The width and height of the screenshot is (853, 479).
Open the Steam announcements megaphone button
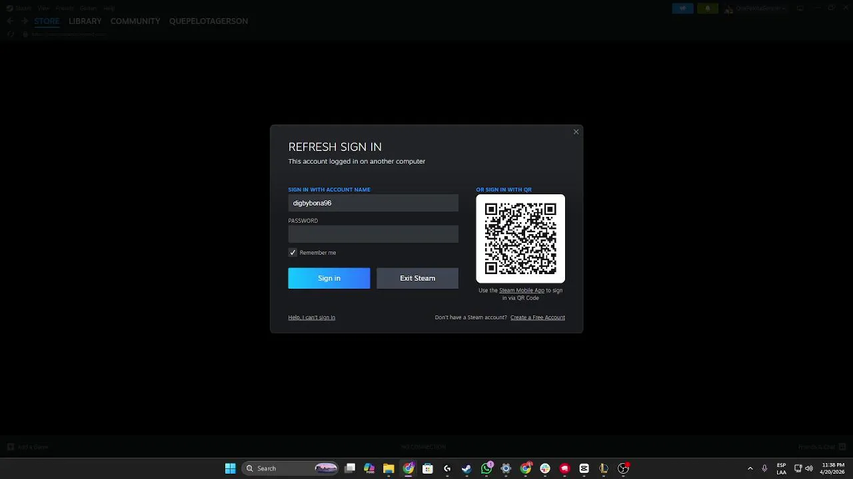point(682,9)
